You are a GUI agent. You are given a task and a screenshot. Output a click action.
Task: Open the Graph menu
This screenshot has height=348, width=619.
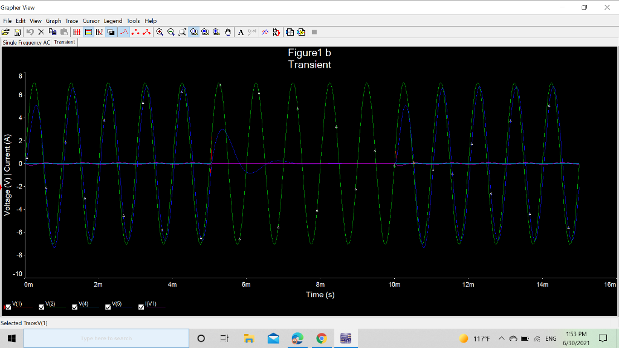coord(53,21)
